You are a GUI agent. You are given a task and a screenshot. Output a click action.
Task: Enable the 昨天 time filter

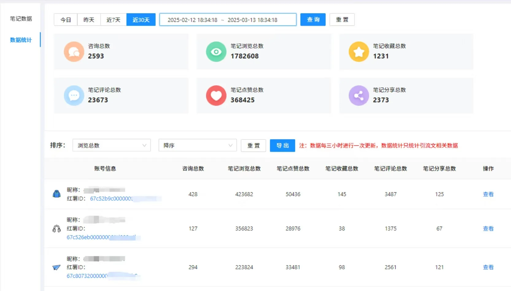pos(89,20)
